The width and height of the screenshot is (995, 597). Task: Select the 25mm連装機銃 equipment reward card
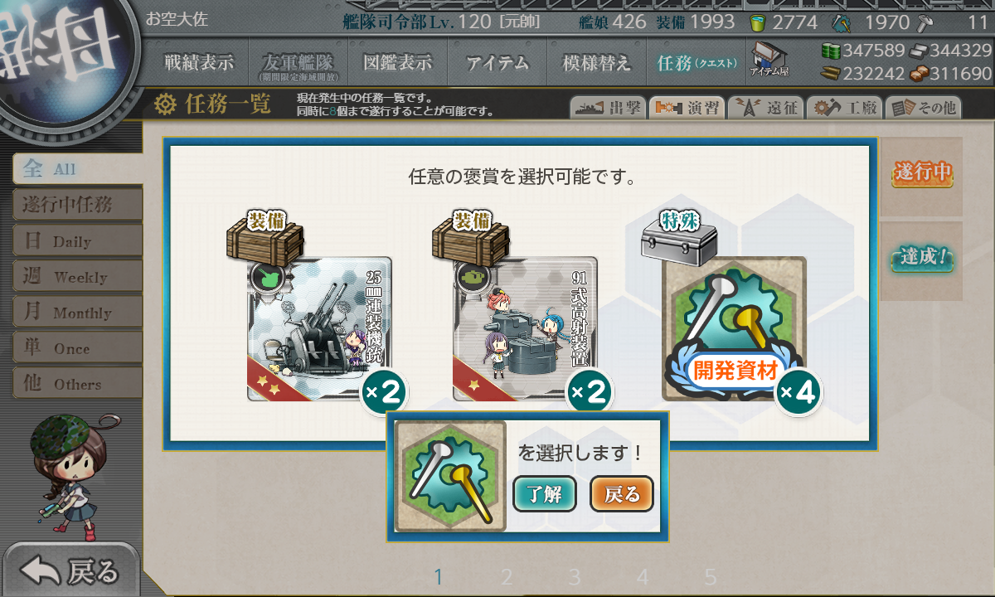point(319,328)
